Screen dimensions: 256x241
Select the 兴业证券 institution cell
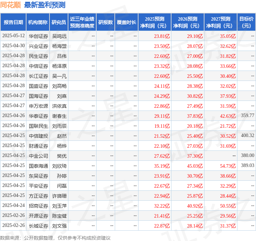tap(38, 46)
